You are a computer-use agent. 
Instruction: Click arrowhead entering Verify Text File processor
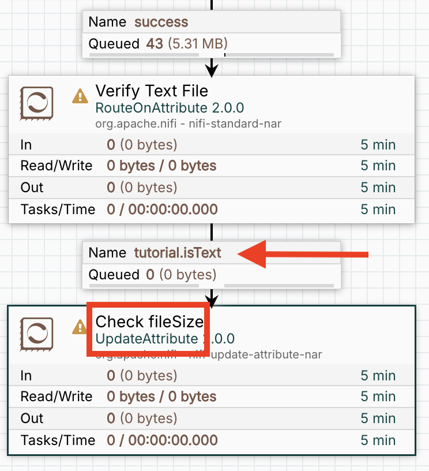212,70
